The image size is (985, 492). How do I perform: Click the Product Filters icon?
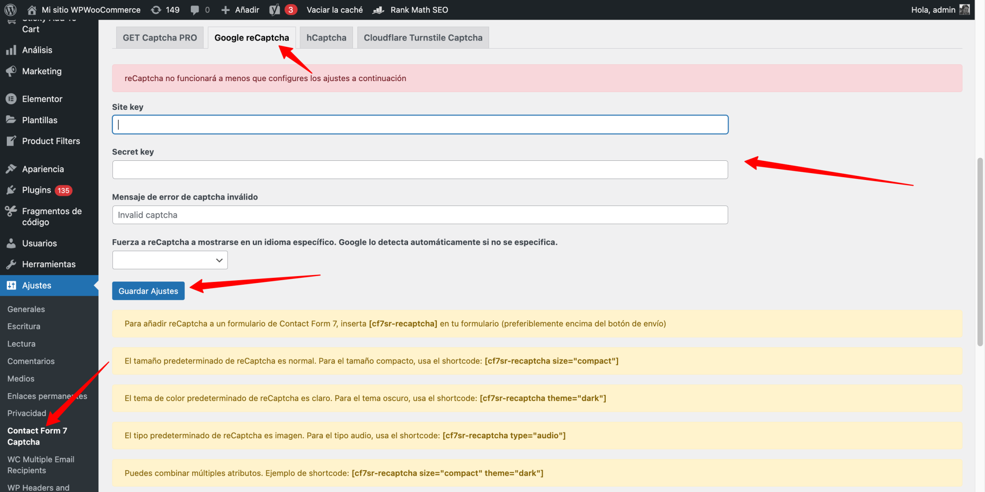point(11,141)
